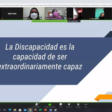Select the Equipo EVE video tile

[x=34, y=14]
